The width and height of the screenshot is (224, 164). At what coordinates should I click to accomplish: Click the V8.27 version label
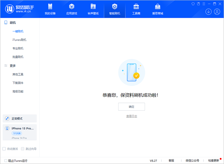(153, 161)
